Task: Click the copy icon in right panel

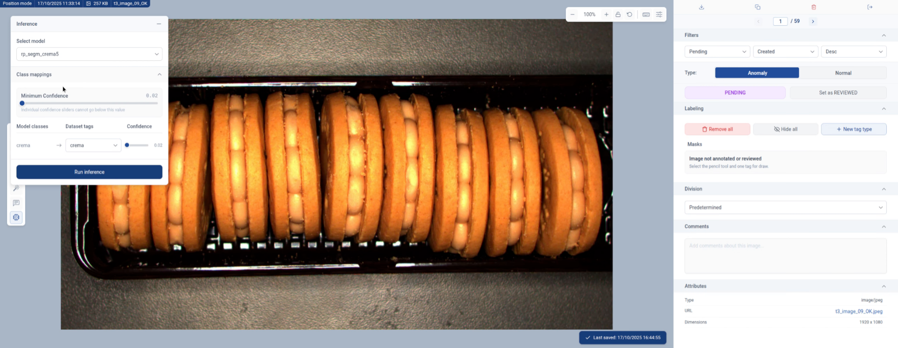Action: tap(757, 7)
